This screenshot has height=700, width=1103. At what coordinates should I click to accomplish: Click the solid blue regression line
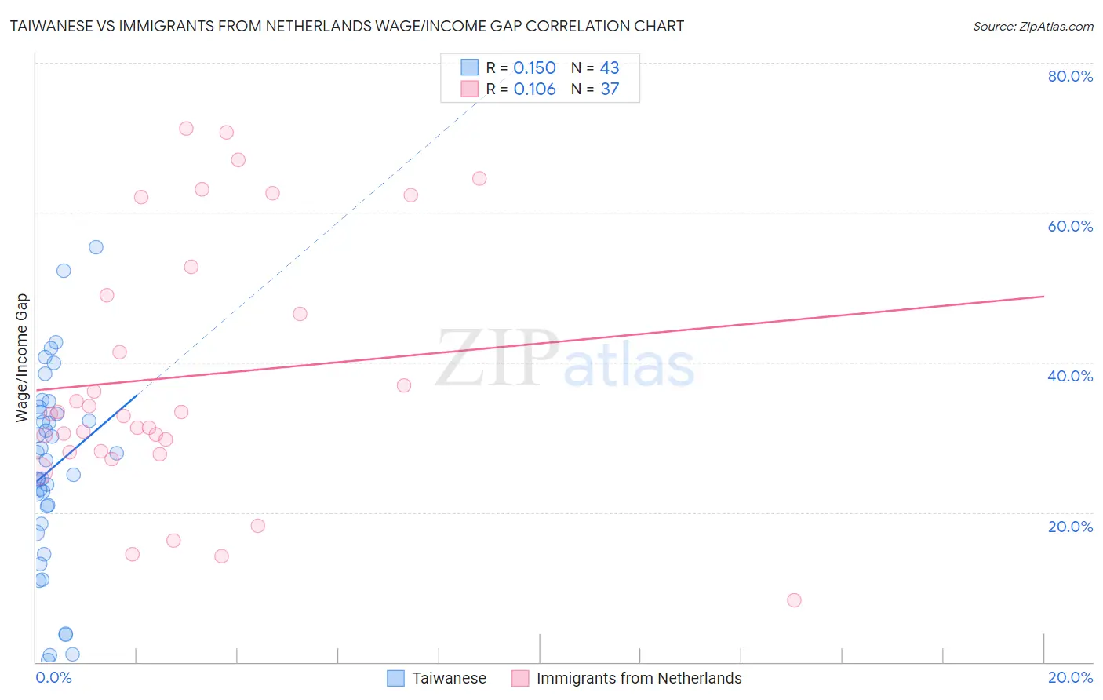pyautogui.click(x=86, y=439)
